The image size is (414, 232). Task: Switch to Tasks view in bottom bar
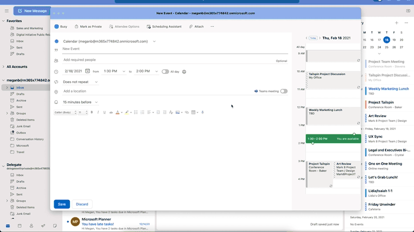43,226
